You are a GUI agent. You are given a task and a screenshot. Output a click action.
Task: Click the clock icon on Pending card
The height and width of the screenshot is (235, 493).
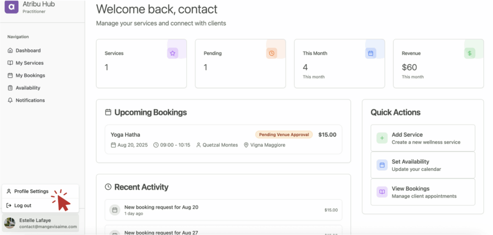pyautogui.click(x=272, y=53)
